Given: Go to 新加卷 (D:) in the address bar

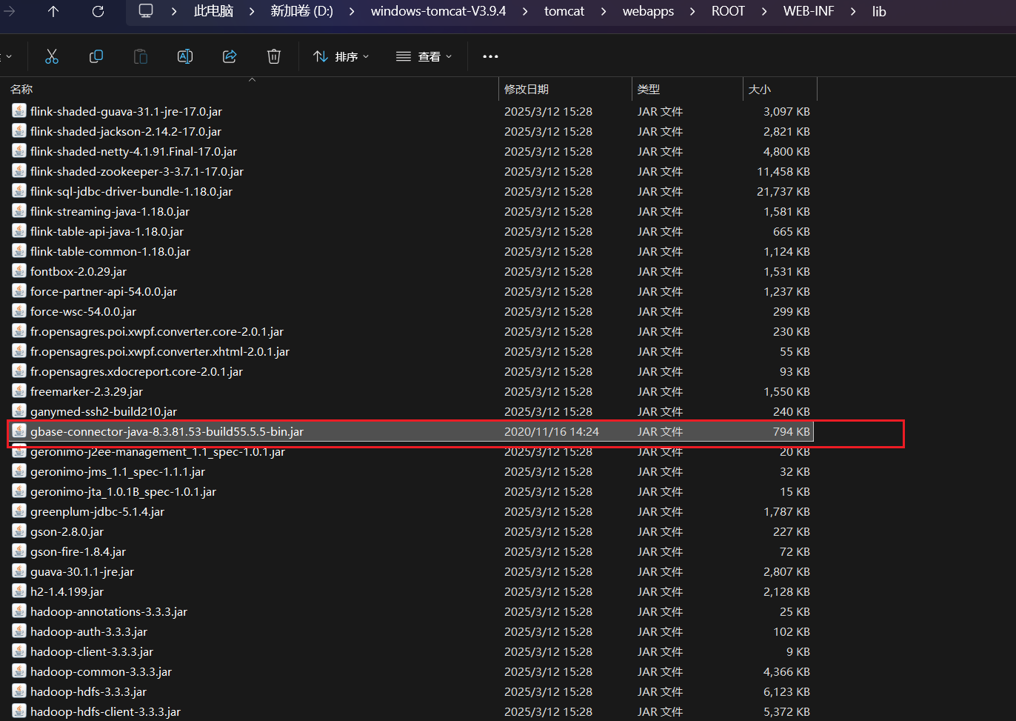Looking at the screenshot, I should [301, 11].
